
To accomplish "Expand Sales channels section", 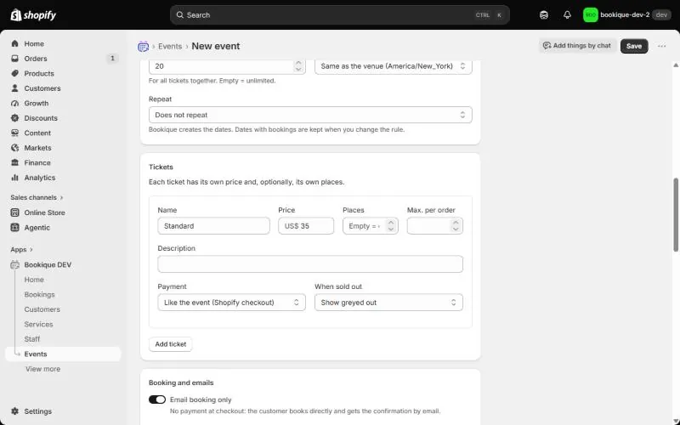I will [x=37, y=197].
